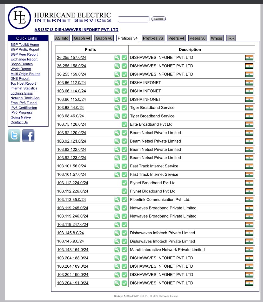Click green checkmark icon for 103.112.226.0/24

pos(125,191)
